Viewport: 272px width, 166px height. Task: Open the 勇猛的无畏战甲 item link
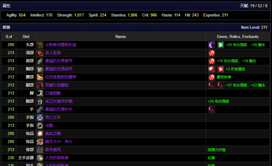tap(59, 69)
